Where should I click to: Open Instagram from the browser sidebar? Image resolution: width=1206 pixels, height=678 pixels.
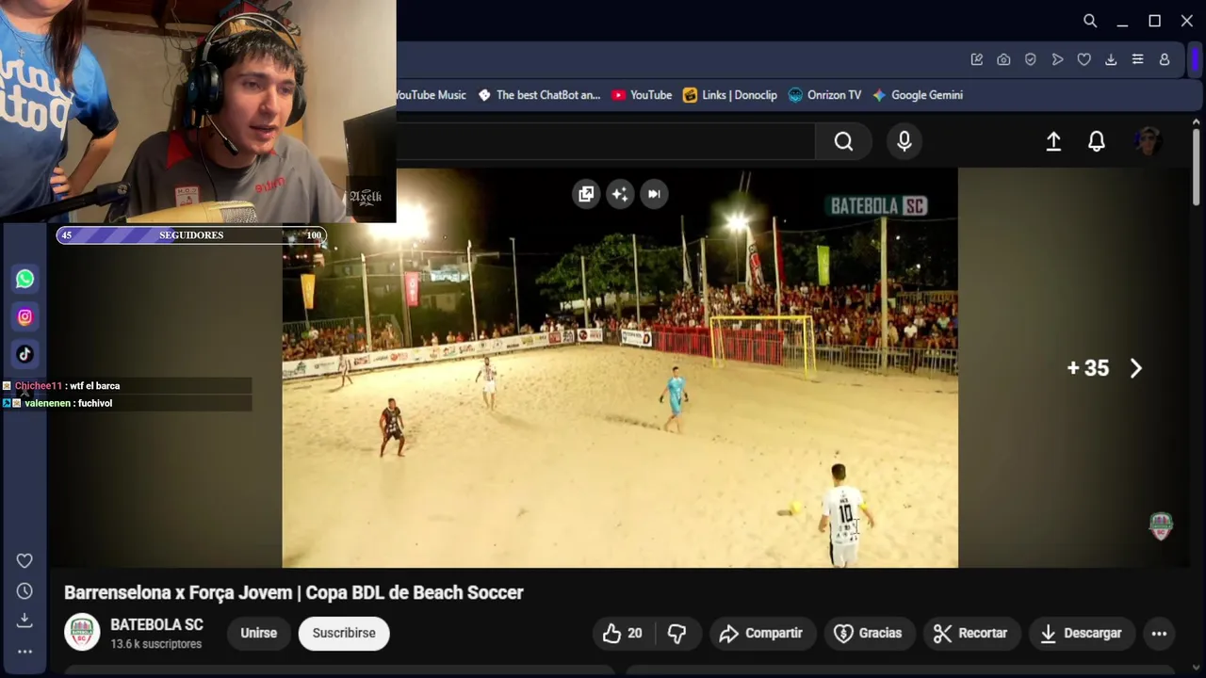click(x=25, y=317)
